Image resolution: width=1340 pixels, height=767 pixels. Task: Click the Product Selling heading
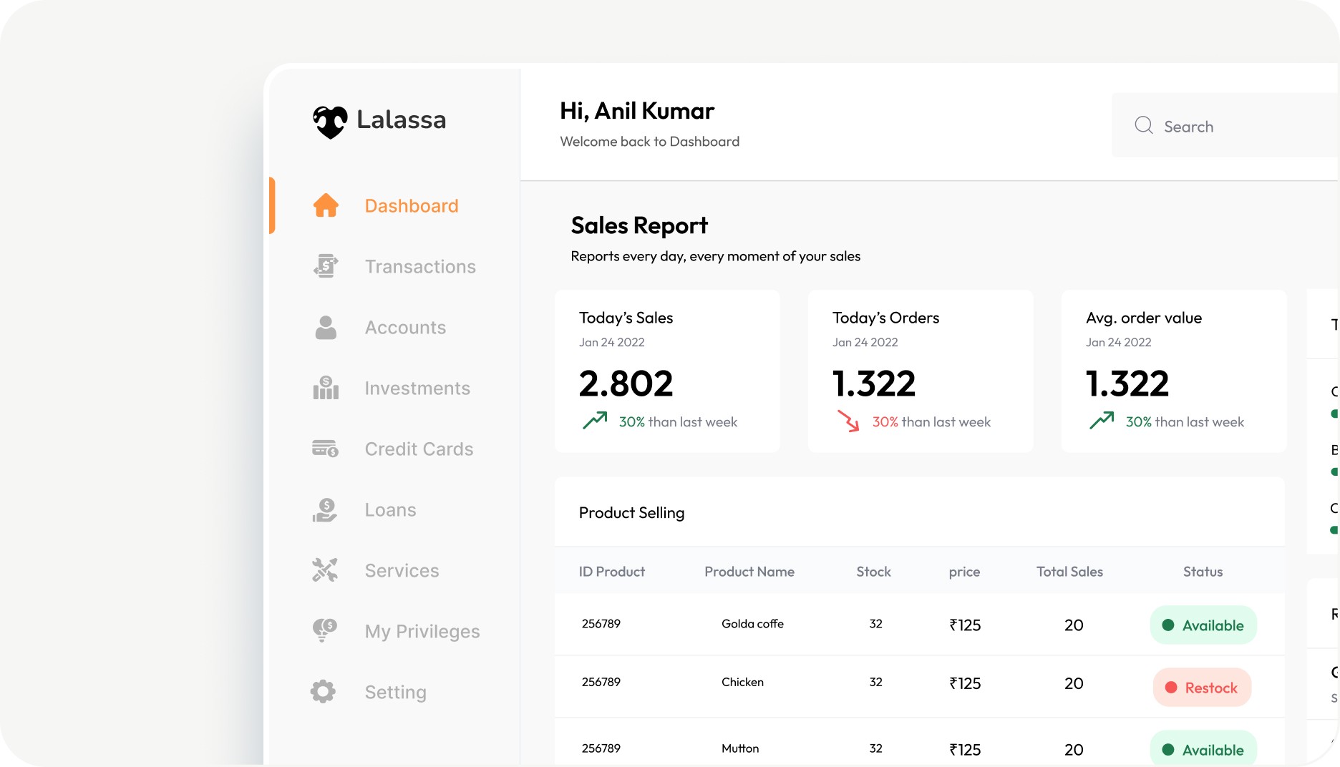coord(631,513)
